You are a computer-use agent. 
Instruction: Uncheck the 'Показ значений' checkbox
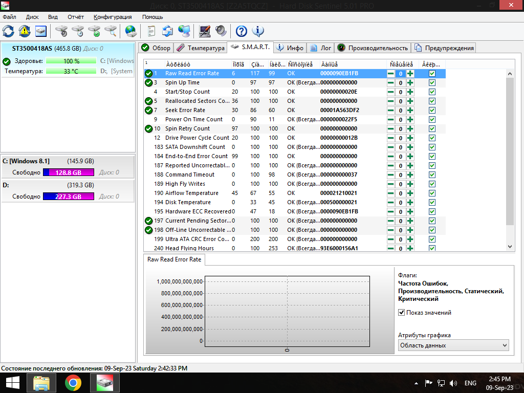click(x=402, y=313)
